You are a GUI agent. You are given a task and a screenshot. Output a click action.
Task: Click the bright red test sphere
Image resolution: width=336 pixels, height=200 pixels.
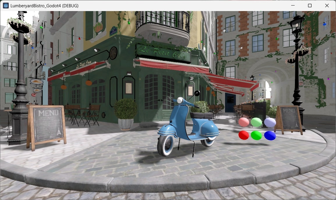click(243, 134)
